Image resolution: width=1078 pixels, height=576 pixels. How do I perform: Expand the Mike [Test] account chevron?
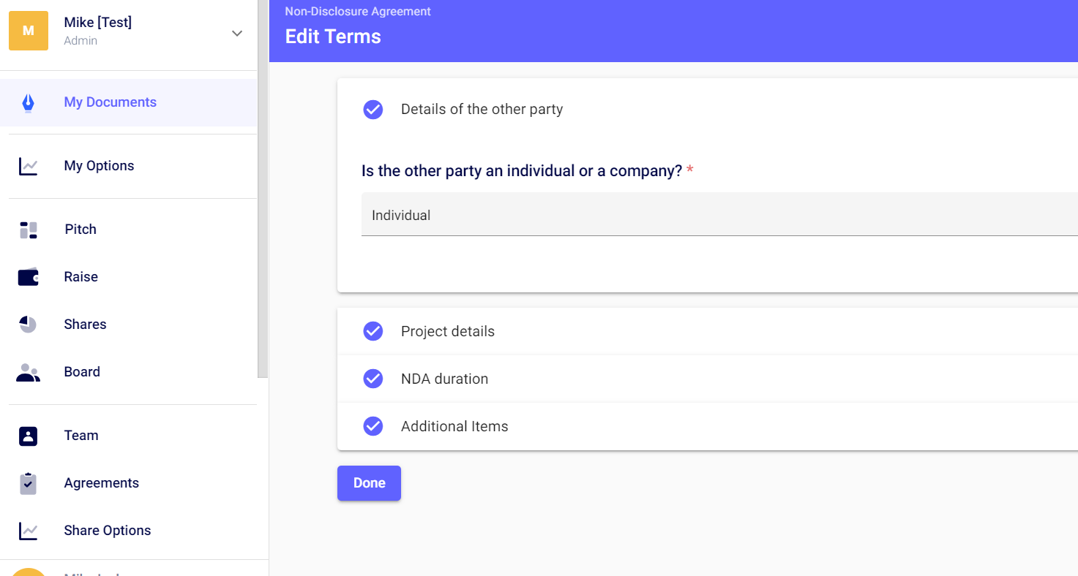click(x=237, y=33)
